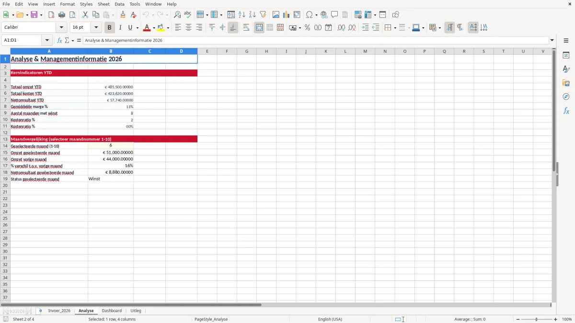Run the spelling check
This screenshot has width=575, height=323.
188,15
